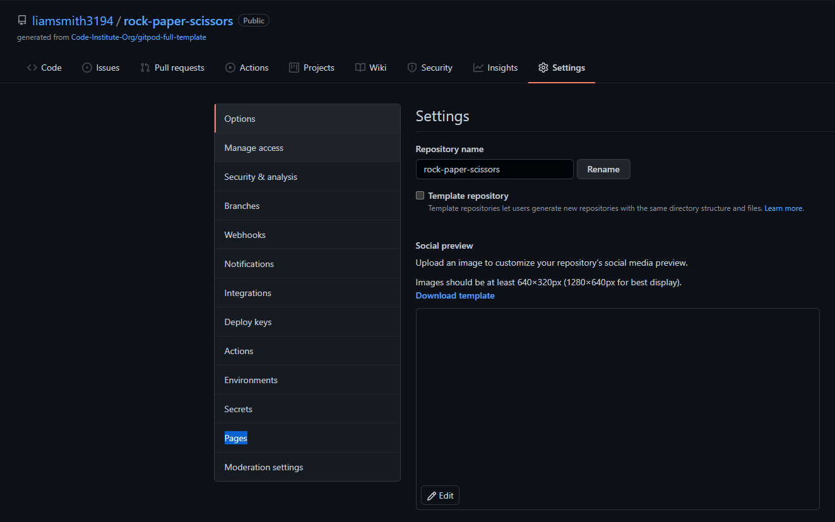Image resolution: width=835 pixels, height=522 pixels.
Task: Open Webhooks in the sidebar
Action: tap(307, 235)
